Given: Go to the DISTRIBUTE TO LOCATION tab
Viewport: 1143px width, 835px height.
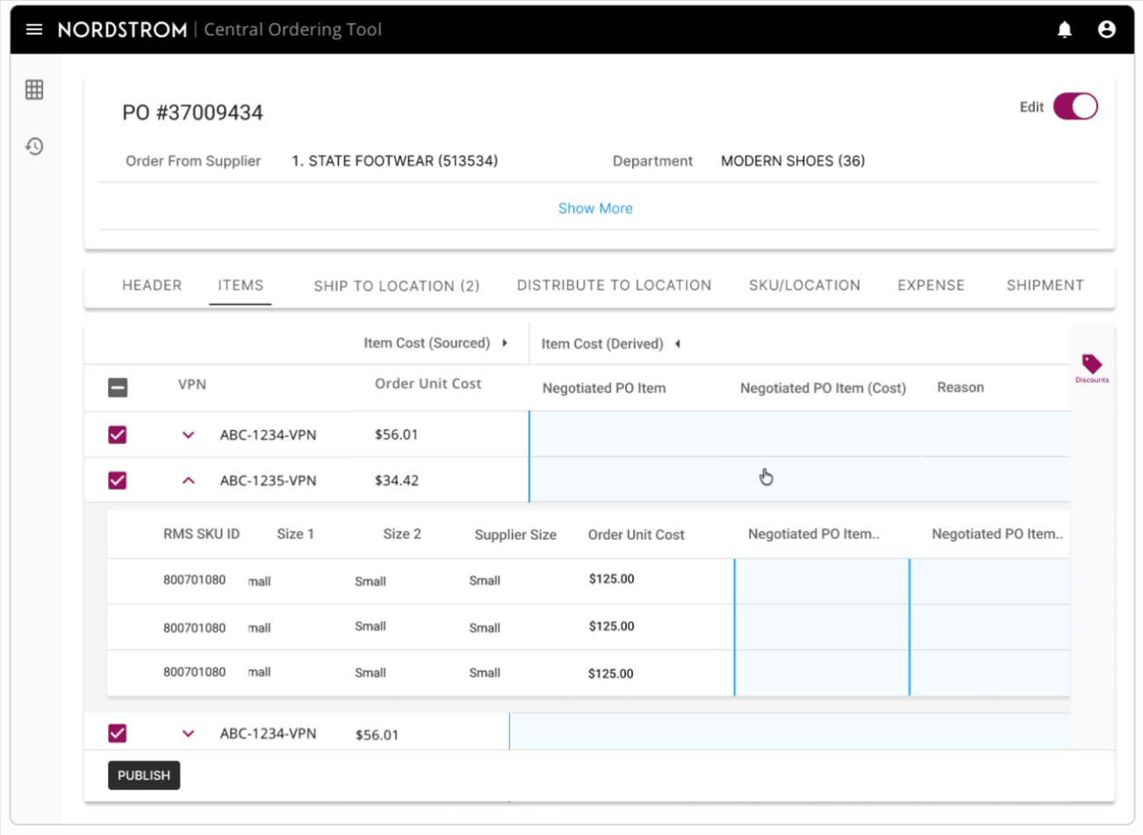Looking at the screenshot, I should [614, 285].
